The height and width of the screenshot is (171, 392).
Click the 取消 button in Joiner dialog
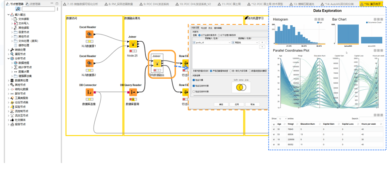tap(252, 104)
